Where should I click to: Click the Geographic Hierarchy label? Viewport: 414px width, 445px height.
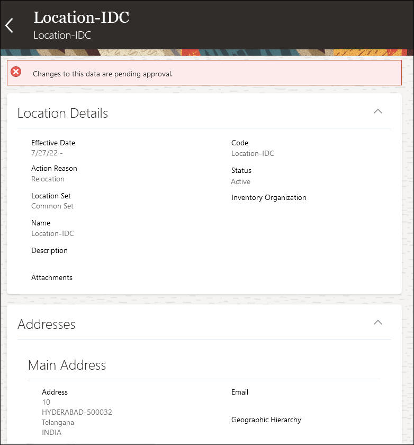266,420
